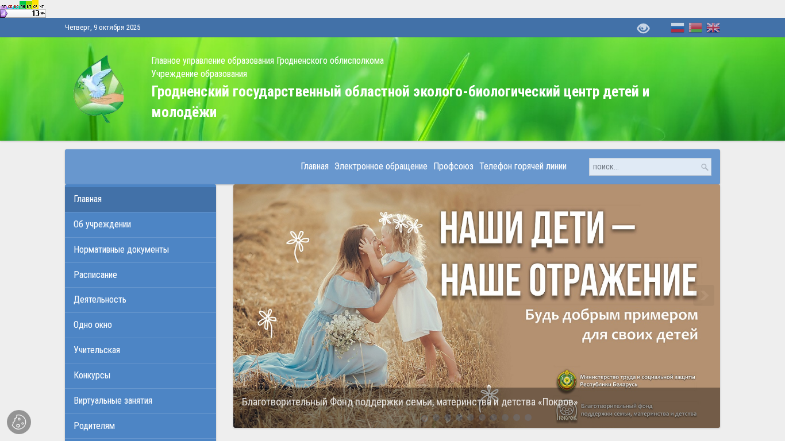Open Конкурсы sidebar item
Image resolution: width=785 pixels, height=441 pixels.
point(140,376)
